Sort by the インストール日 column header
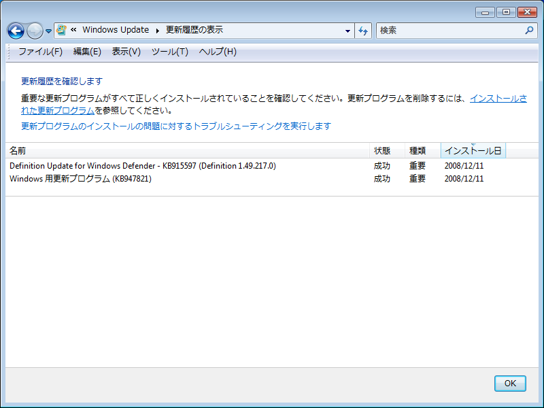544x408 pixels. tap(473, 150)
